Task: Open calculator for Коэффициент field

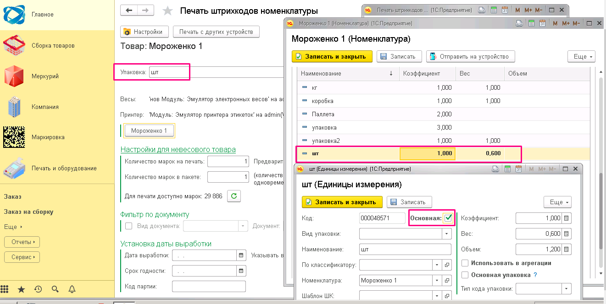Action: pos(567,218)
